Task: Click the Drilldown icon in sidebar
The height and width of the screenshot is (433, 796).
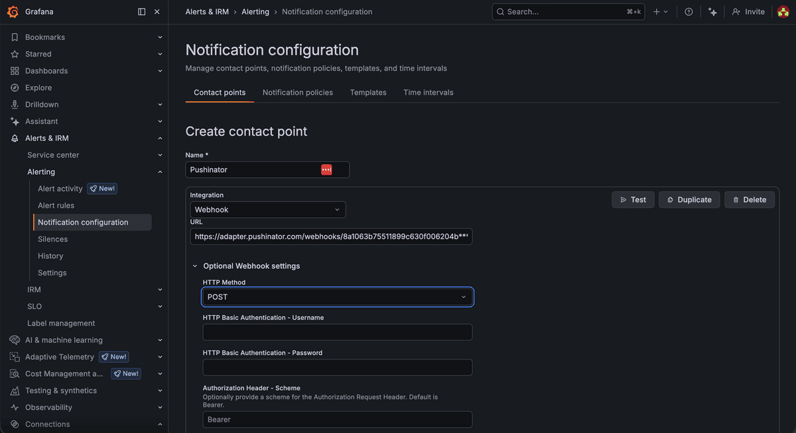Action: 15,105
